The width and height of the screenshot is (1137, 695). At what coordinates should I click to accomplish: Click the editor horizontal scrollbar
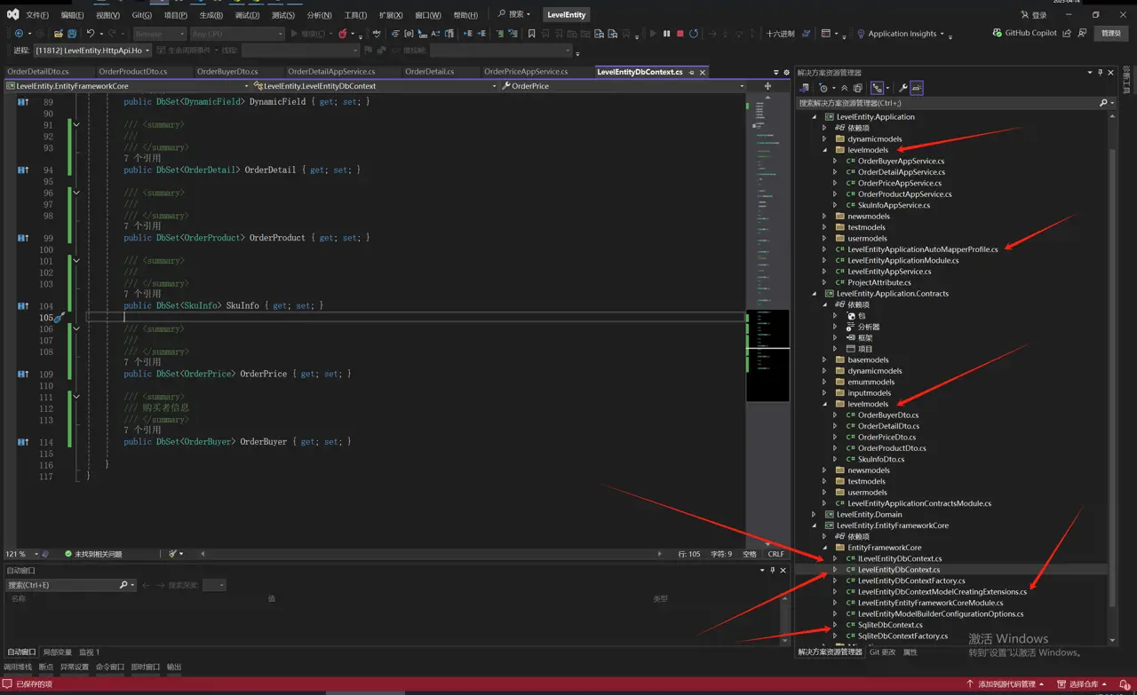pos(430,554)
